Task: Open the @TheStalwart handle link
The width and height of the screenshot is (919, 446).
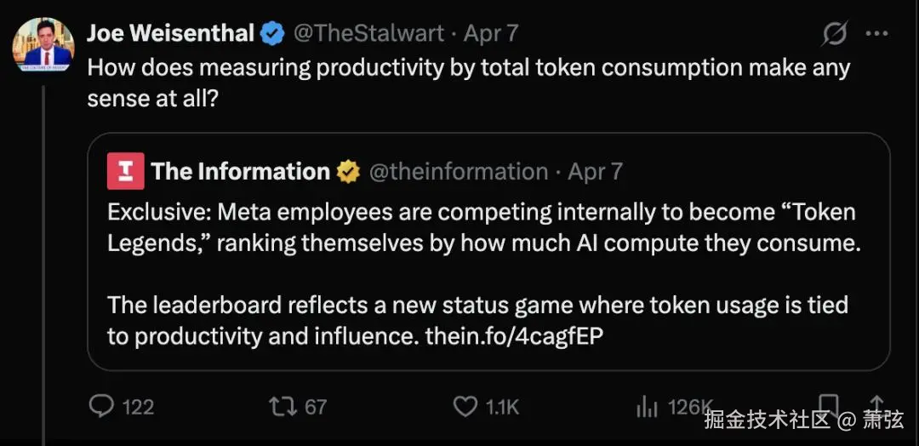Action: click(x=368, y=34)
